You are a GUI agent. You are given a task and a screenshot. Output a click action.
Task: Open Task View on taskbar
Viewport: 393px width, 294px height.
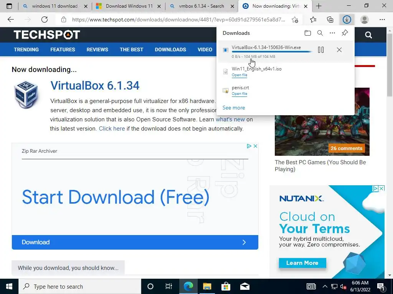tap(169, 286)
